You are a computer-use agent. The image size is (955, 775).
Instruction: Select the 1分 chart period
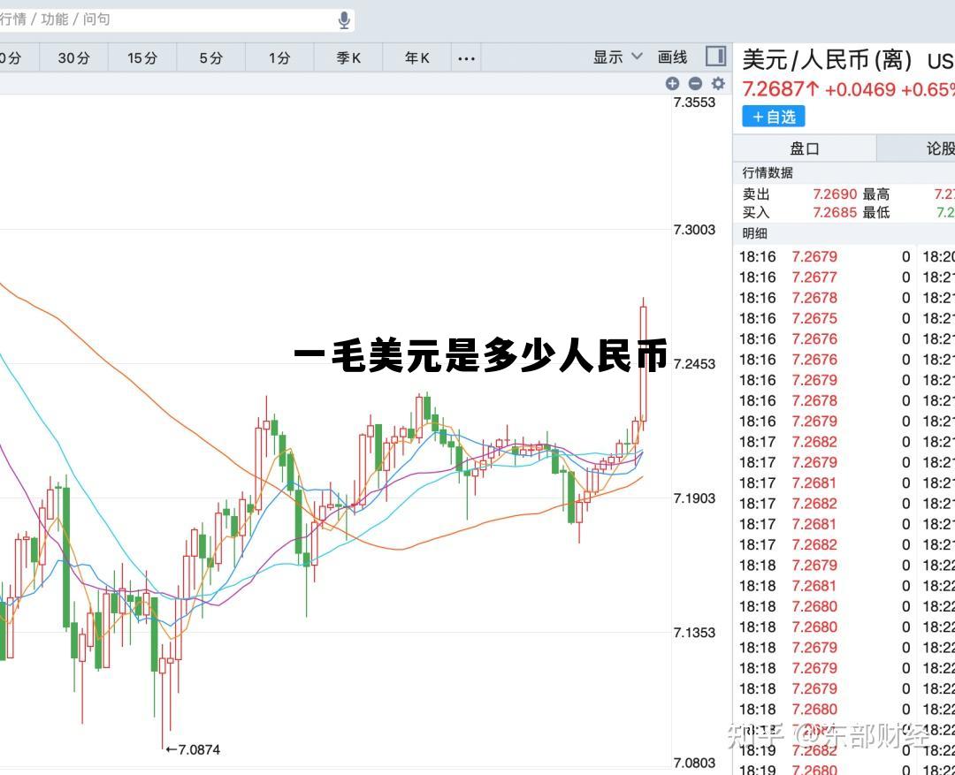click(279, 58)
